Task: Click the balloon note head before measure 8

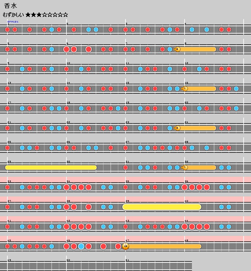Action: (177, 49)
